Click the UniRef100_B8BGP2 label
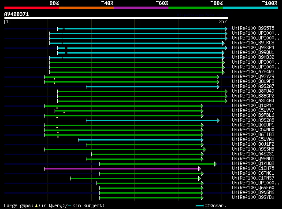The width and height of the screenshot is (282, 209). 253,96
